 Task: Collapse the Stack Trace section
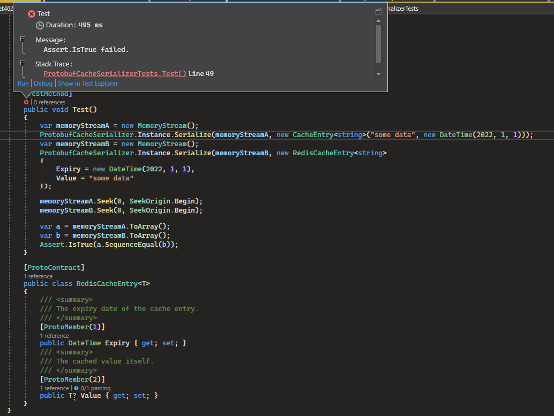(x=23, y=63)
